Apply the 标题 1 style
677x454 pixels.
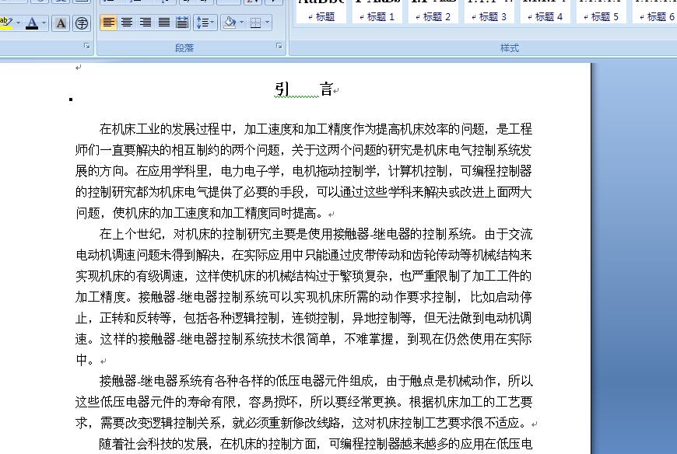tap(377, 12)
